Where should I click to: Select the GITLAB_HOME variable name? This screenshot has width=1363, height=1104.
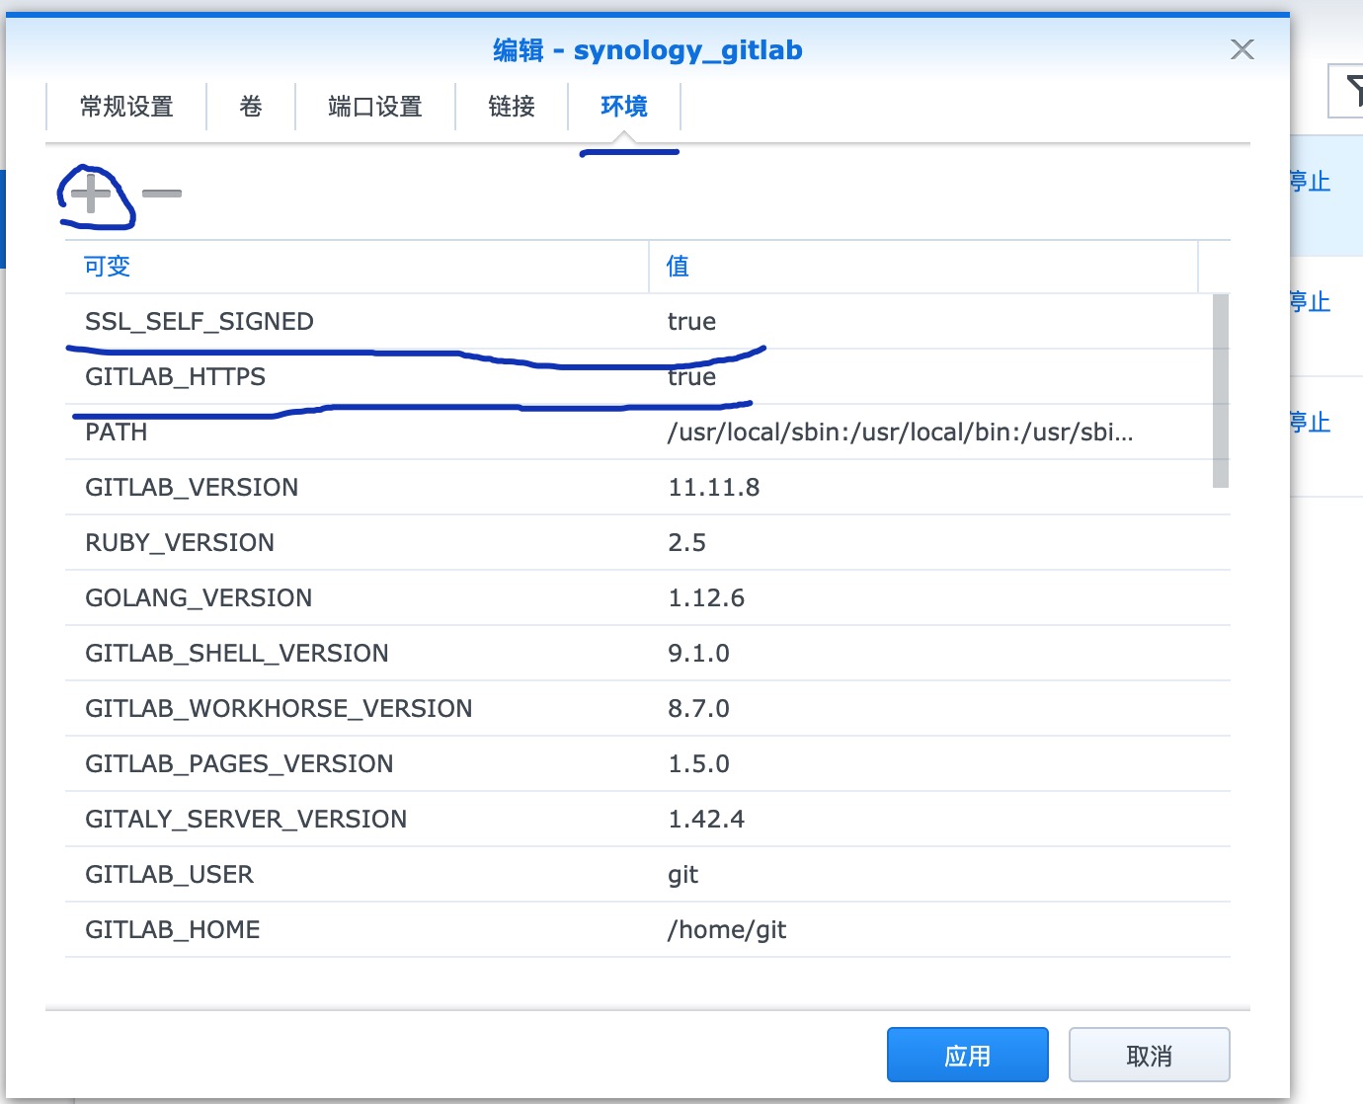click(173, 930)
